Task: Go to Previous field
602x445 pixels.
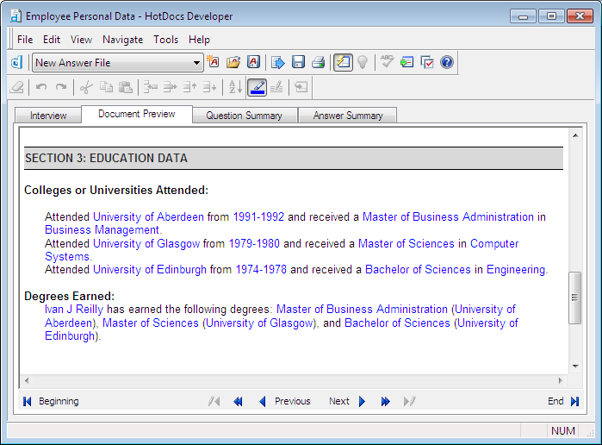Action: (x=284, y=401)
